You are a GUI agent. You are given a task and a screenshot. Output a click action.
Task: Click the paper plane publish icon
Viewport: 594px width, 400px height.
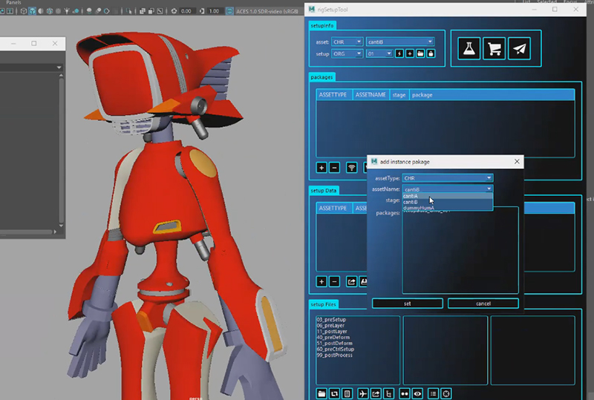pos(519,48)
